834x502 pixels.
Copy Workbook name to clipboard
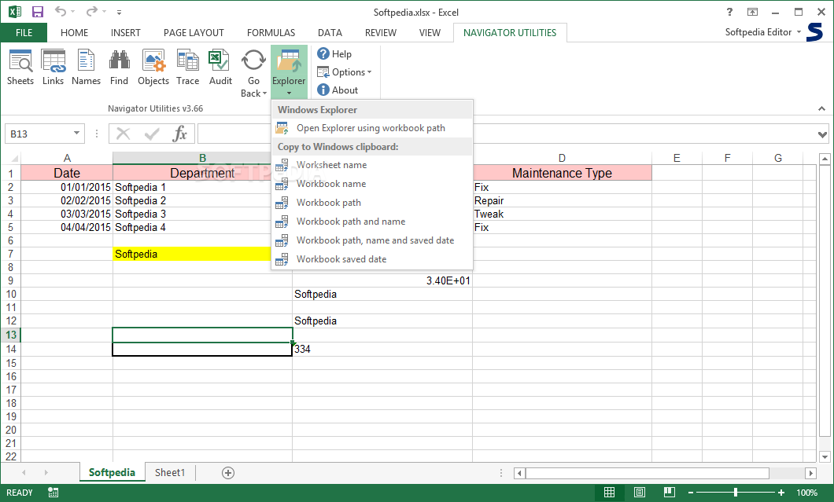(371, 184)
